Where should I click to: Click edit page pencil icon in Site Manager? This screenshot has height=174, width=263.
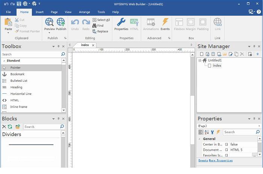tap(230, 54)
